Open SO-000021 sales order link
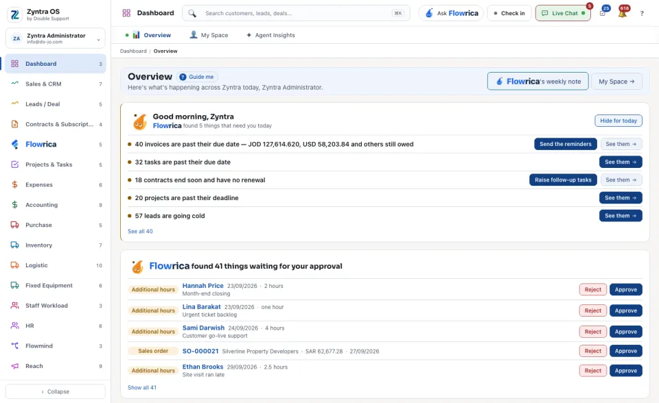659x403 pixels. click(200, 351)
